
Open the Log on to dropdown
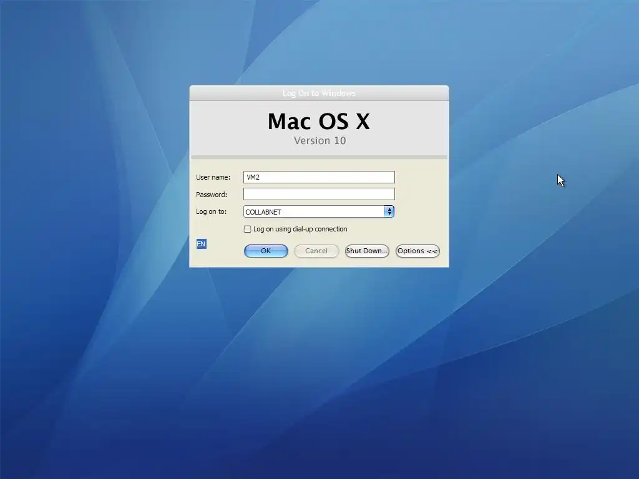[319, 211]
